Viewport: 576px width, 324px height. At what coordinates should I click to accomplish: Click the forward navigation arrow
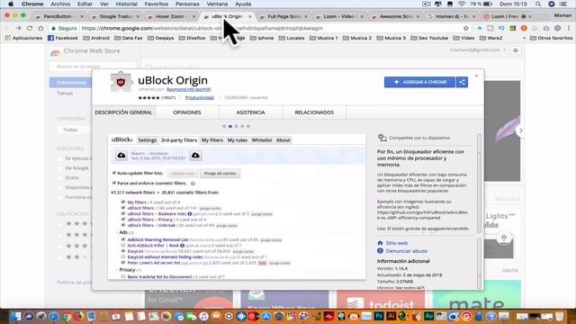pos(18,28)
